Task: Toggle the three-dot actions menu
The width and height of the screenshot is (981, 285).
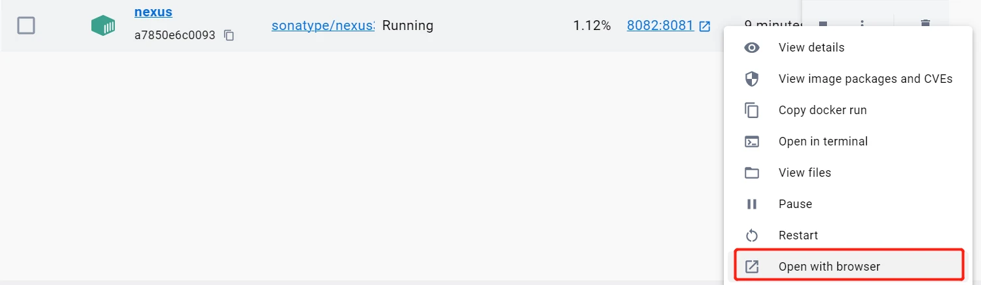Action: 862,24
